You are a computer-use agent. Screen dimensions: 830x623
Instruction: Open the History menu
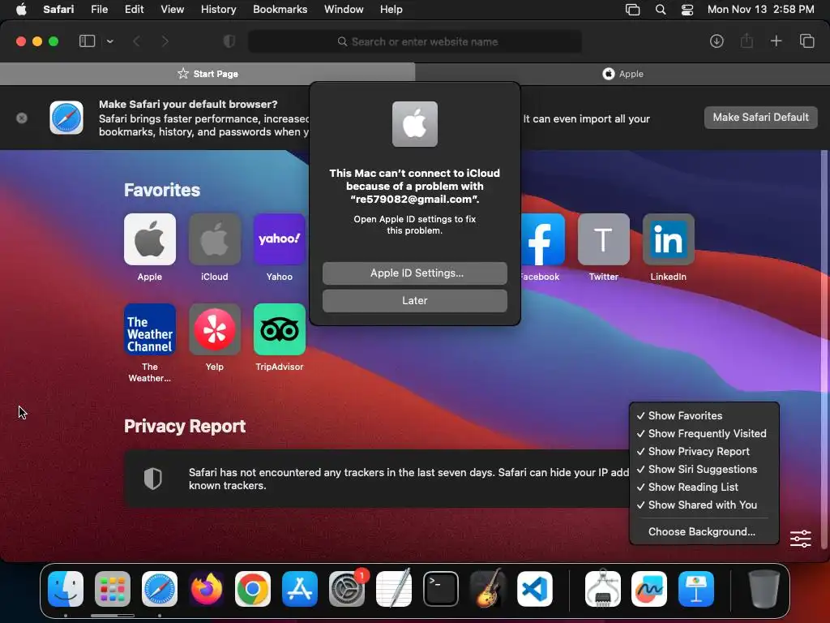tap(218, 9)
